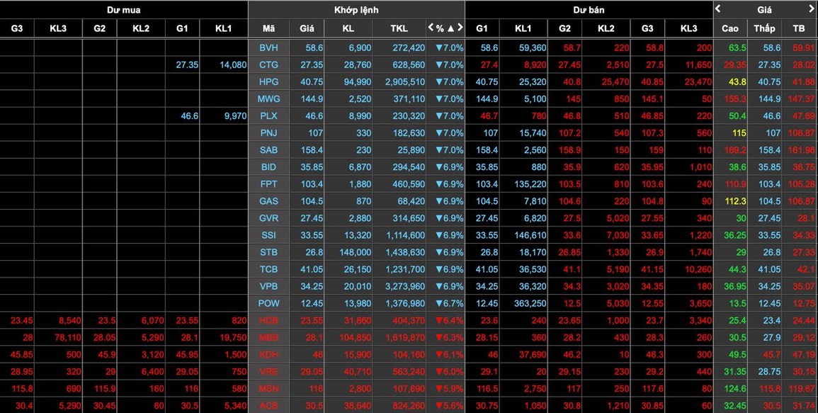818x413 pixels.
Task: Click HPG high price 43.8
Action: pyautogui.click(x=738, y=82)
